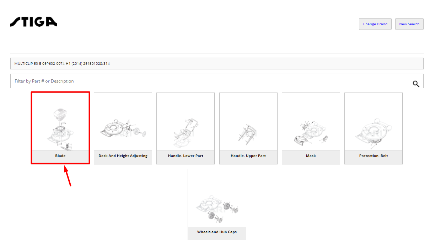Select the Wheels and Hub Caps caption

point(217,232)
